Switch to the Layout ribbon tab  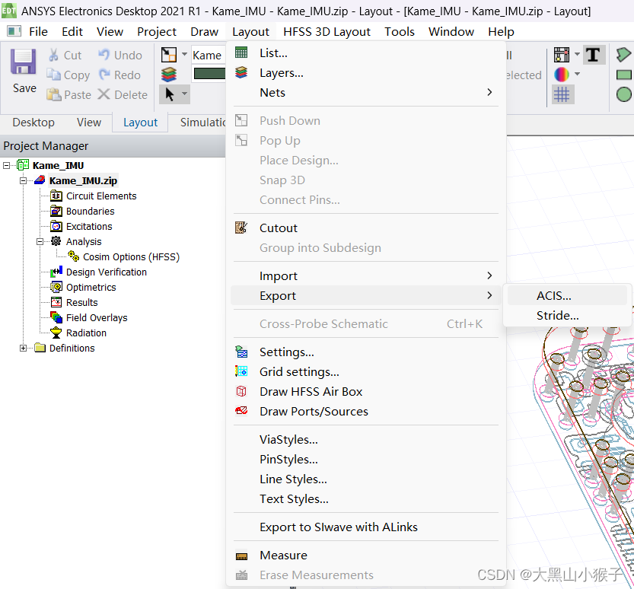tap(140, 123)
